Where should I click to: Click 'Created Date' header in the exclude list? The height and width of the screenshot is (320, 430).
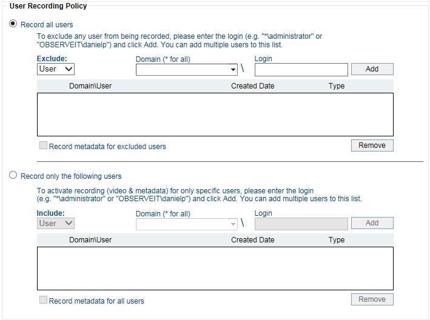pos(252,86)
